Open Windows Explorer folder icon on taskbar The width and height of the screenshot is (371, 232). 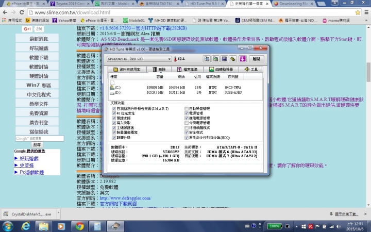43,226
